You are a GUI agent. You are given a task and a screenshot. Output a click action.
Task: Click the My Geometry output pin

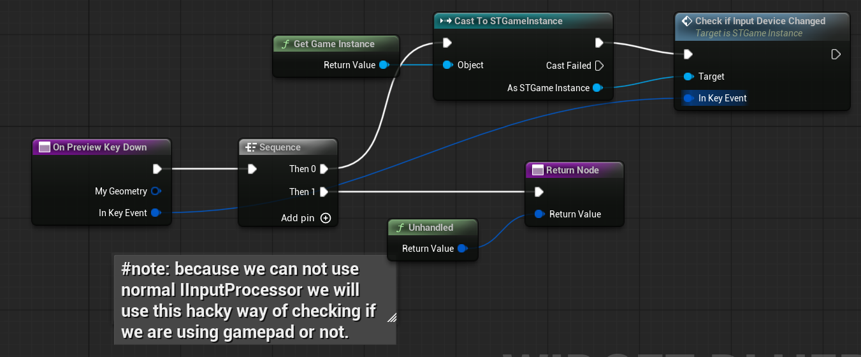[156, 191]
